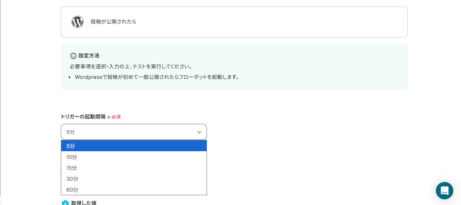The height and width of the screenshot is (205, 461).
Task: Collapse the dropdown using the chevron arrow
Action: [199, 132]
